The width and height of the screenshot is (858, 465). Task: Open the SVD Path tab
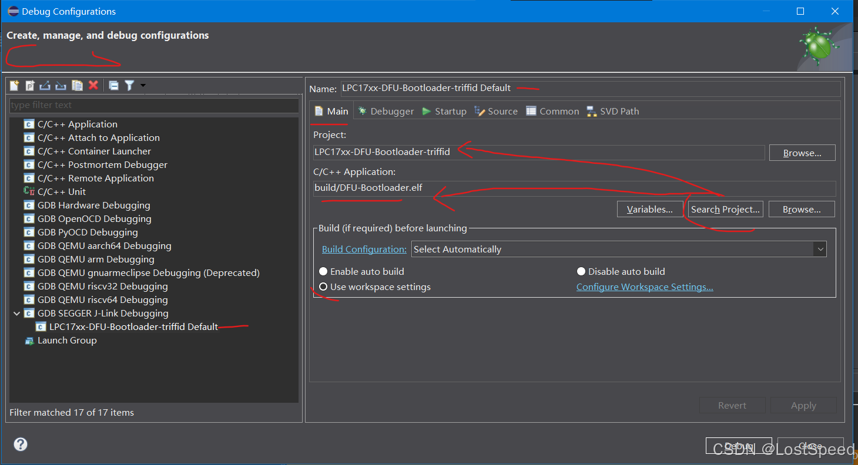tap(613, 111)
